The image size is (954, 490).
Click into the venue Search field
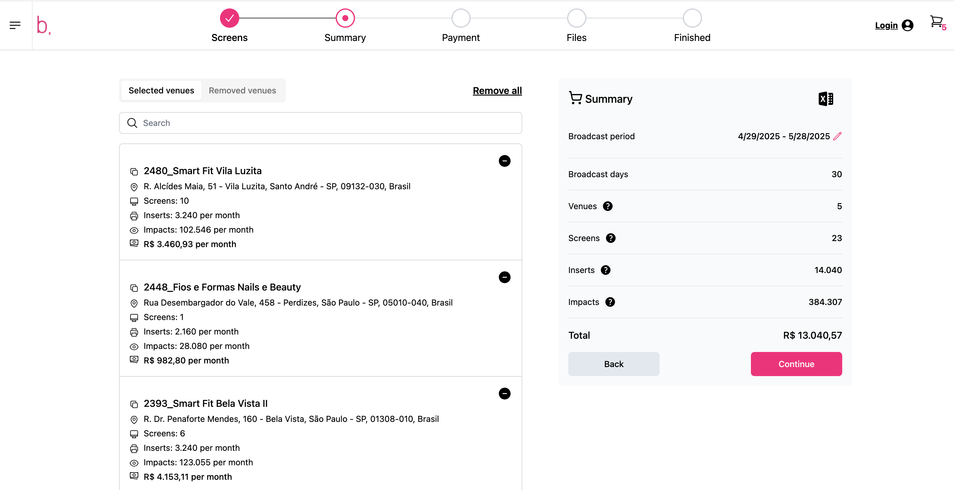(320, 123)
